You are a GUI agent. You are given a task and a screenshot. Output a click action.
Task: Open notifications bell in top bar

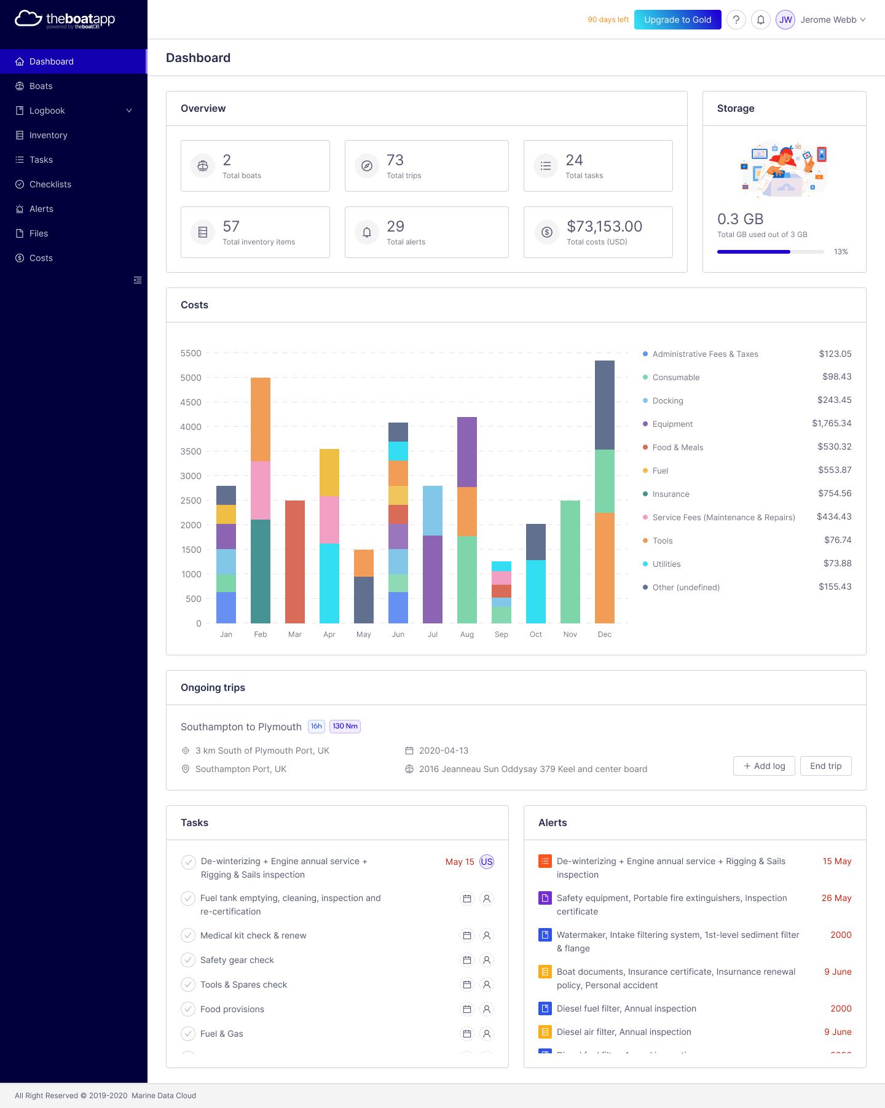point(761,20)
